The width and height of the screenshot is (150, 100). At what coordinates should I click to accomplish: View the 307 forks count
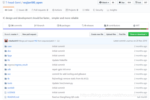(x=145, y=2)
